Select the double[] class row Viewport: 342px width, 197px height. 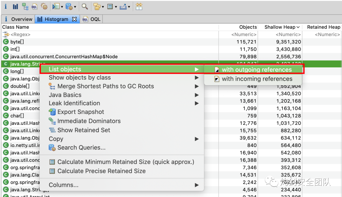[20, 86]
